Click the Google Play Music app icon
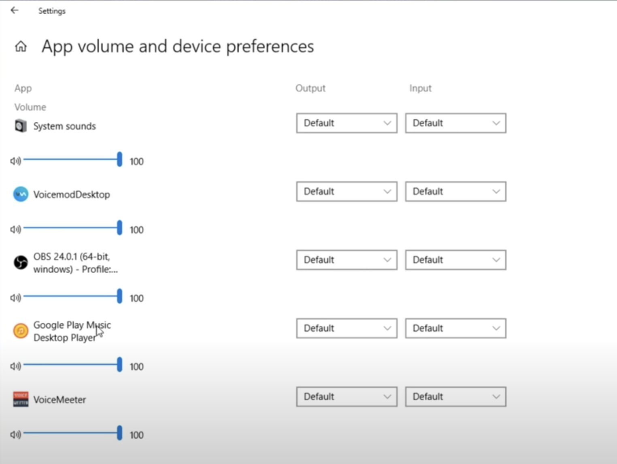This screenshot has height=464, width=617. (x=21, y=331)
